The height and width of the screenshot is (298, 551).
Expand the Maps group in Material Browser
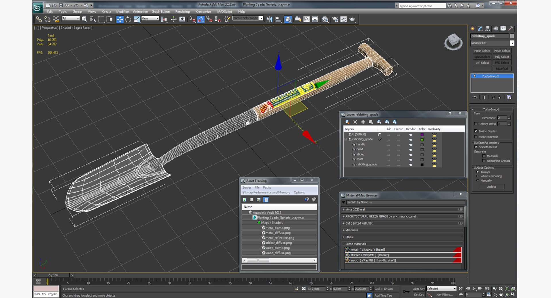(x=344, y=237)
